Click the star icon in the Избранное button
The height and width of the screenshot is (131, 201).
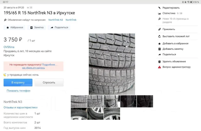click(x=8, y=28)
